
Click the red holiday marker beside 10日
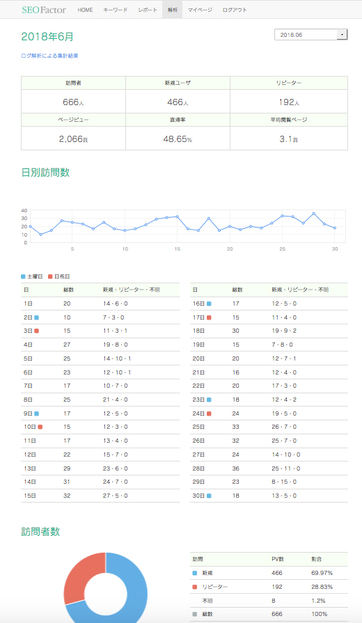(x=40, y=427)
